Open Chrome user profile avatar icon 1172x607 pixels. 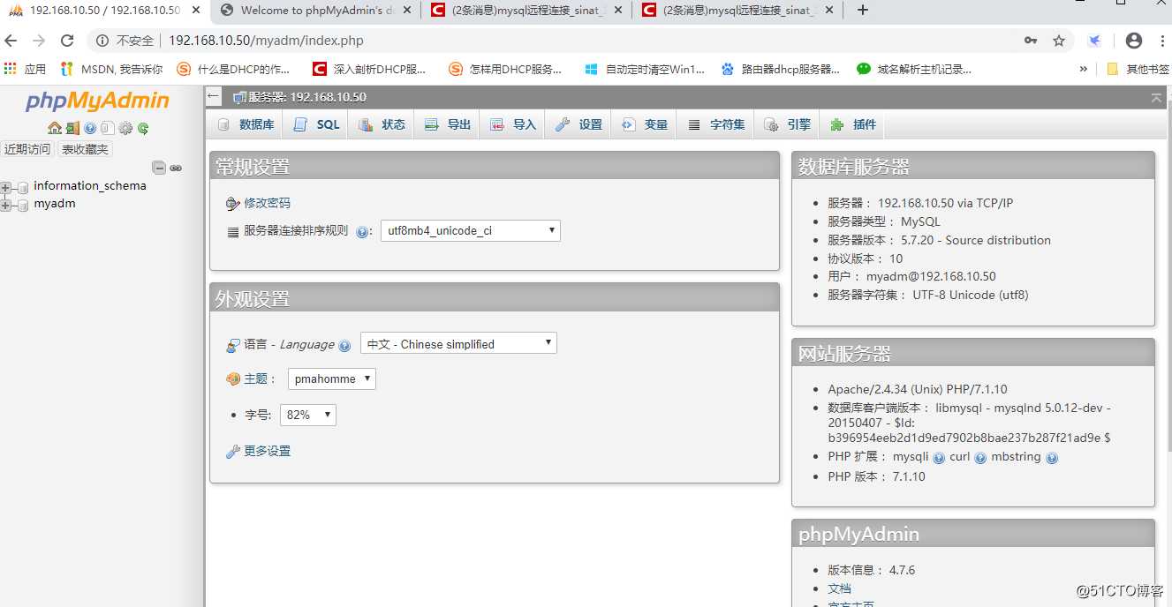(1134, 41)
